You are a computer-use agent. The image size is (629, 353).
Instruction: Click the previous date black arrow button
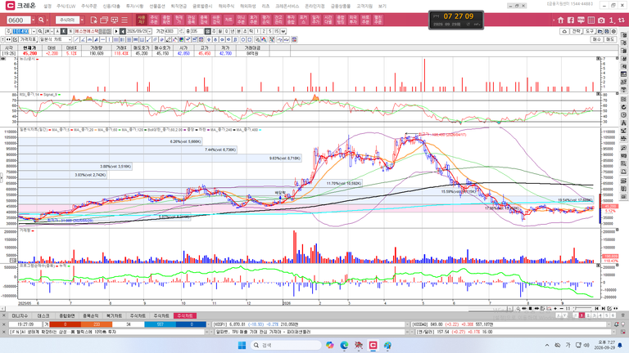(122, 31)
